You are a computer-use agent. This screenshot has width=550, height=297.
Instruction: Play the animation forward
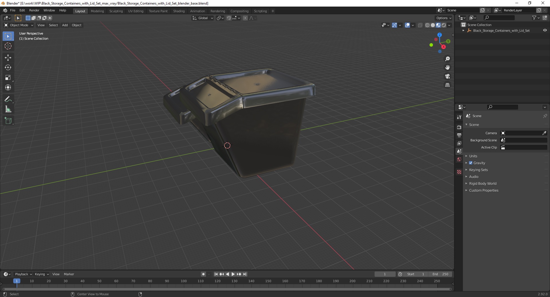point(233,274)
